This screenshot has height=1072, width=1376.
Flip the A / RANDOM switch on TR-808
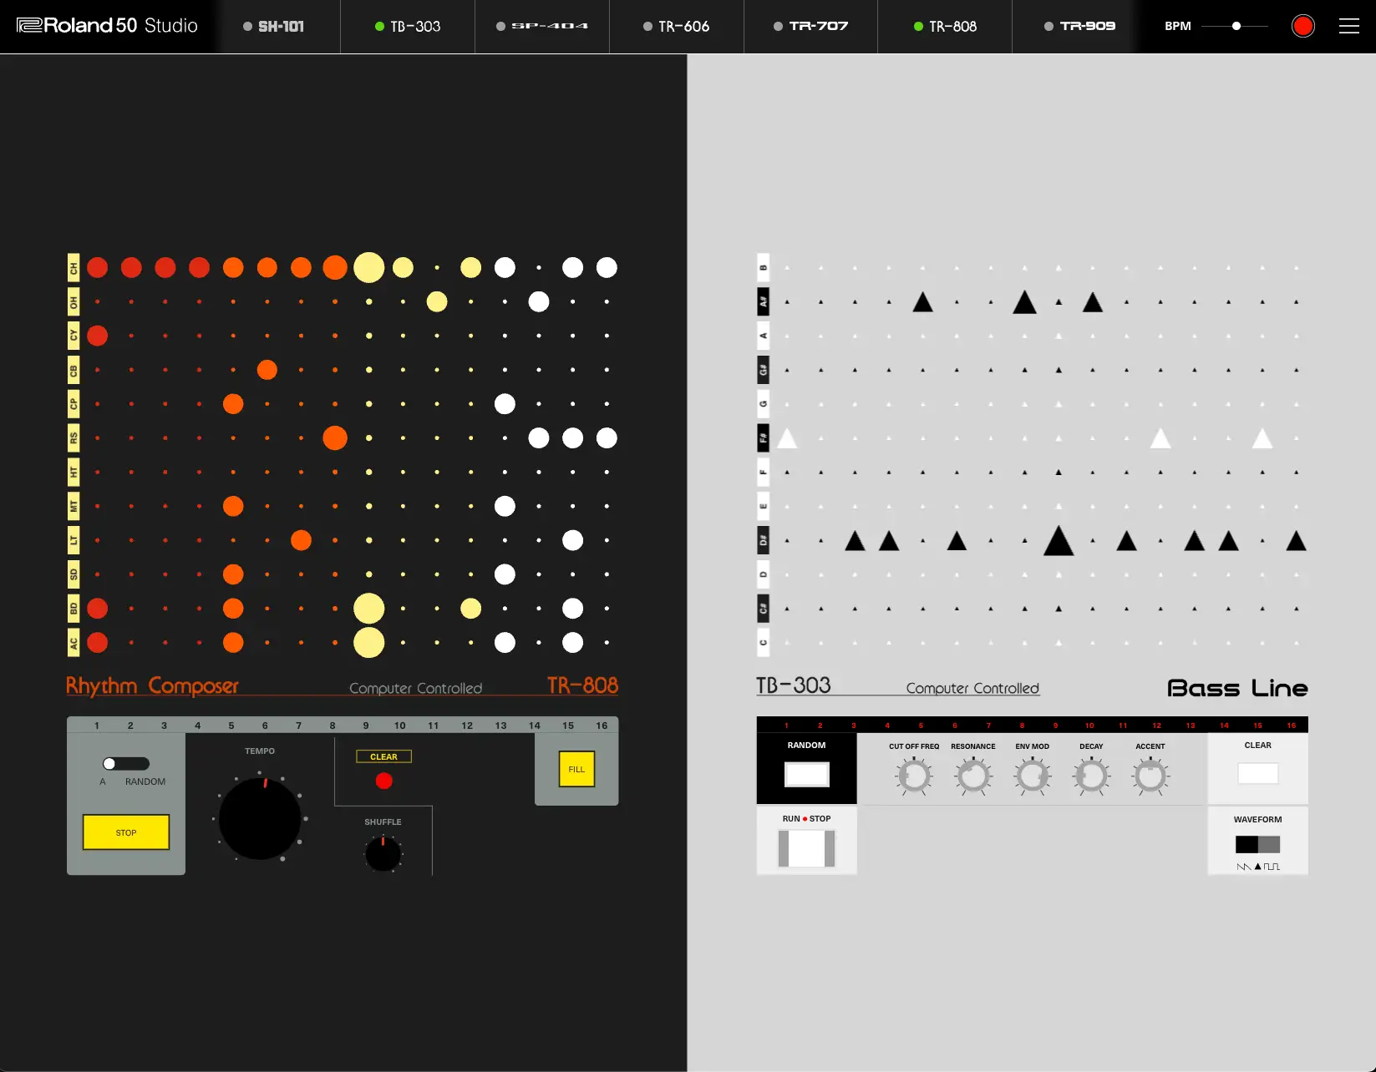point(126,764)
